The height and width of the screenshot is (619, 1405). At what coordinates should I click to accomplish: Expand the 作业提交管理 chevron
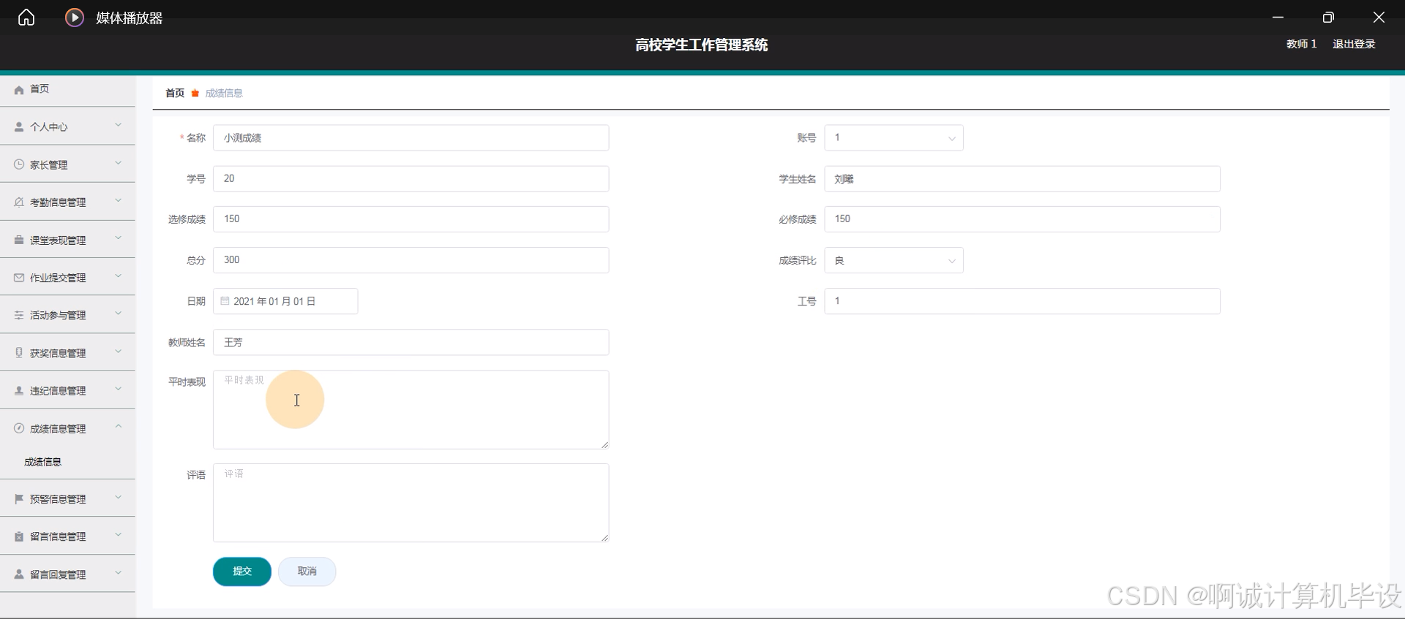pos(119,276)
